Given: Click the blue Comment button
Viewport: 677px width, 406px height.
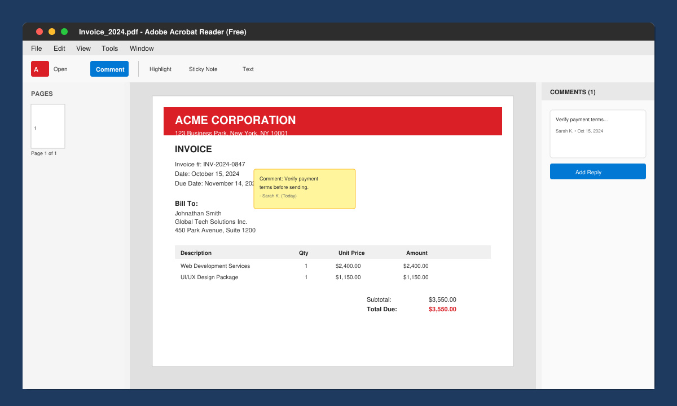Looking at the screenshot, I should click(109, 69).
